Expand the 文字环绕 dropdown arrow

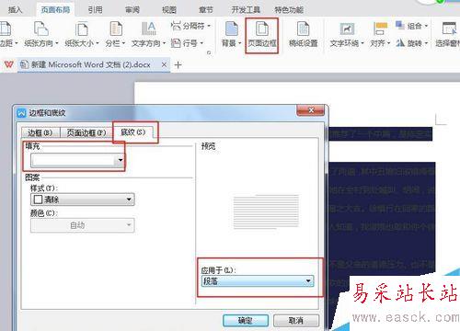pos(362,43)
